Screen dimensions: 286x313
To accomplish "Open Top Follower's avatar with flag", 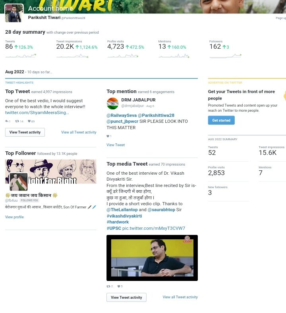I will click(19, 181).
